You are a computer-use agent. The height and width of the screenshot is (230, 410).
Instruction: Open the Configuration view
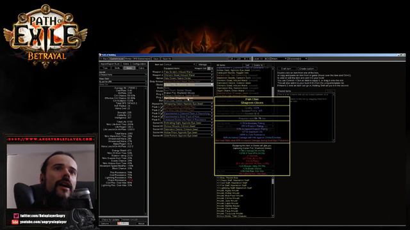[x=139, y=64]
